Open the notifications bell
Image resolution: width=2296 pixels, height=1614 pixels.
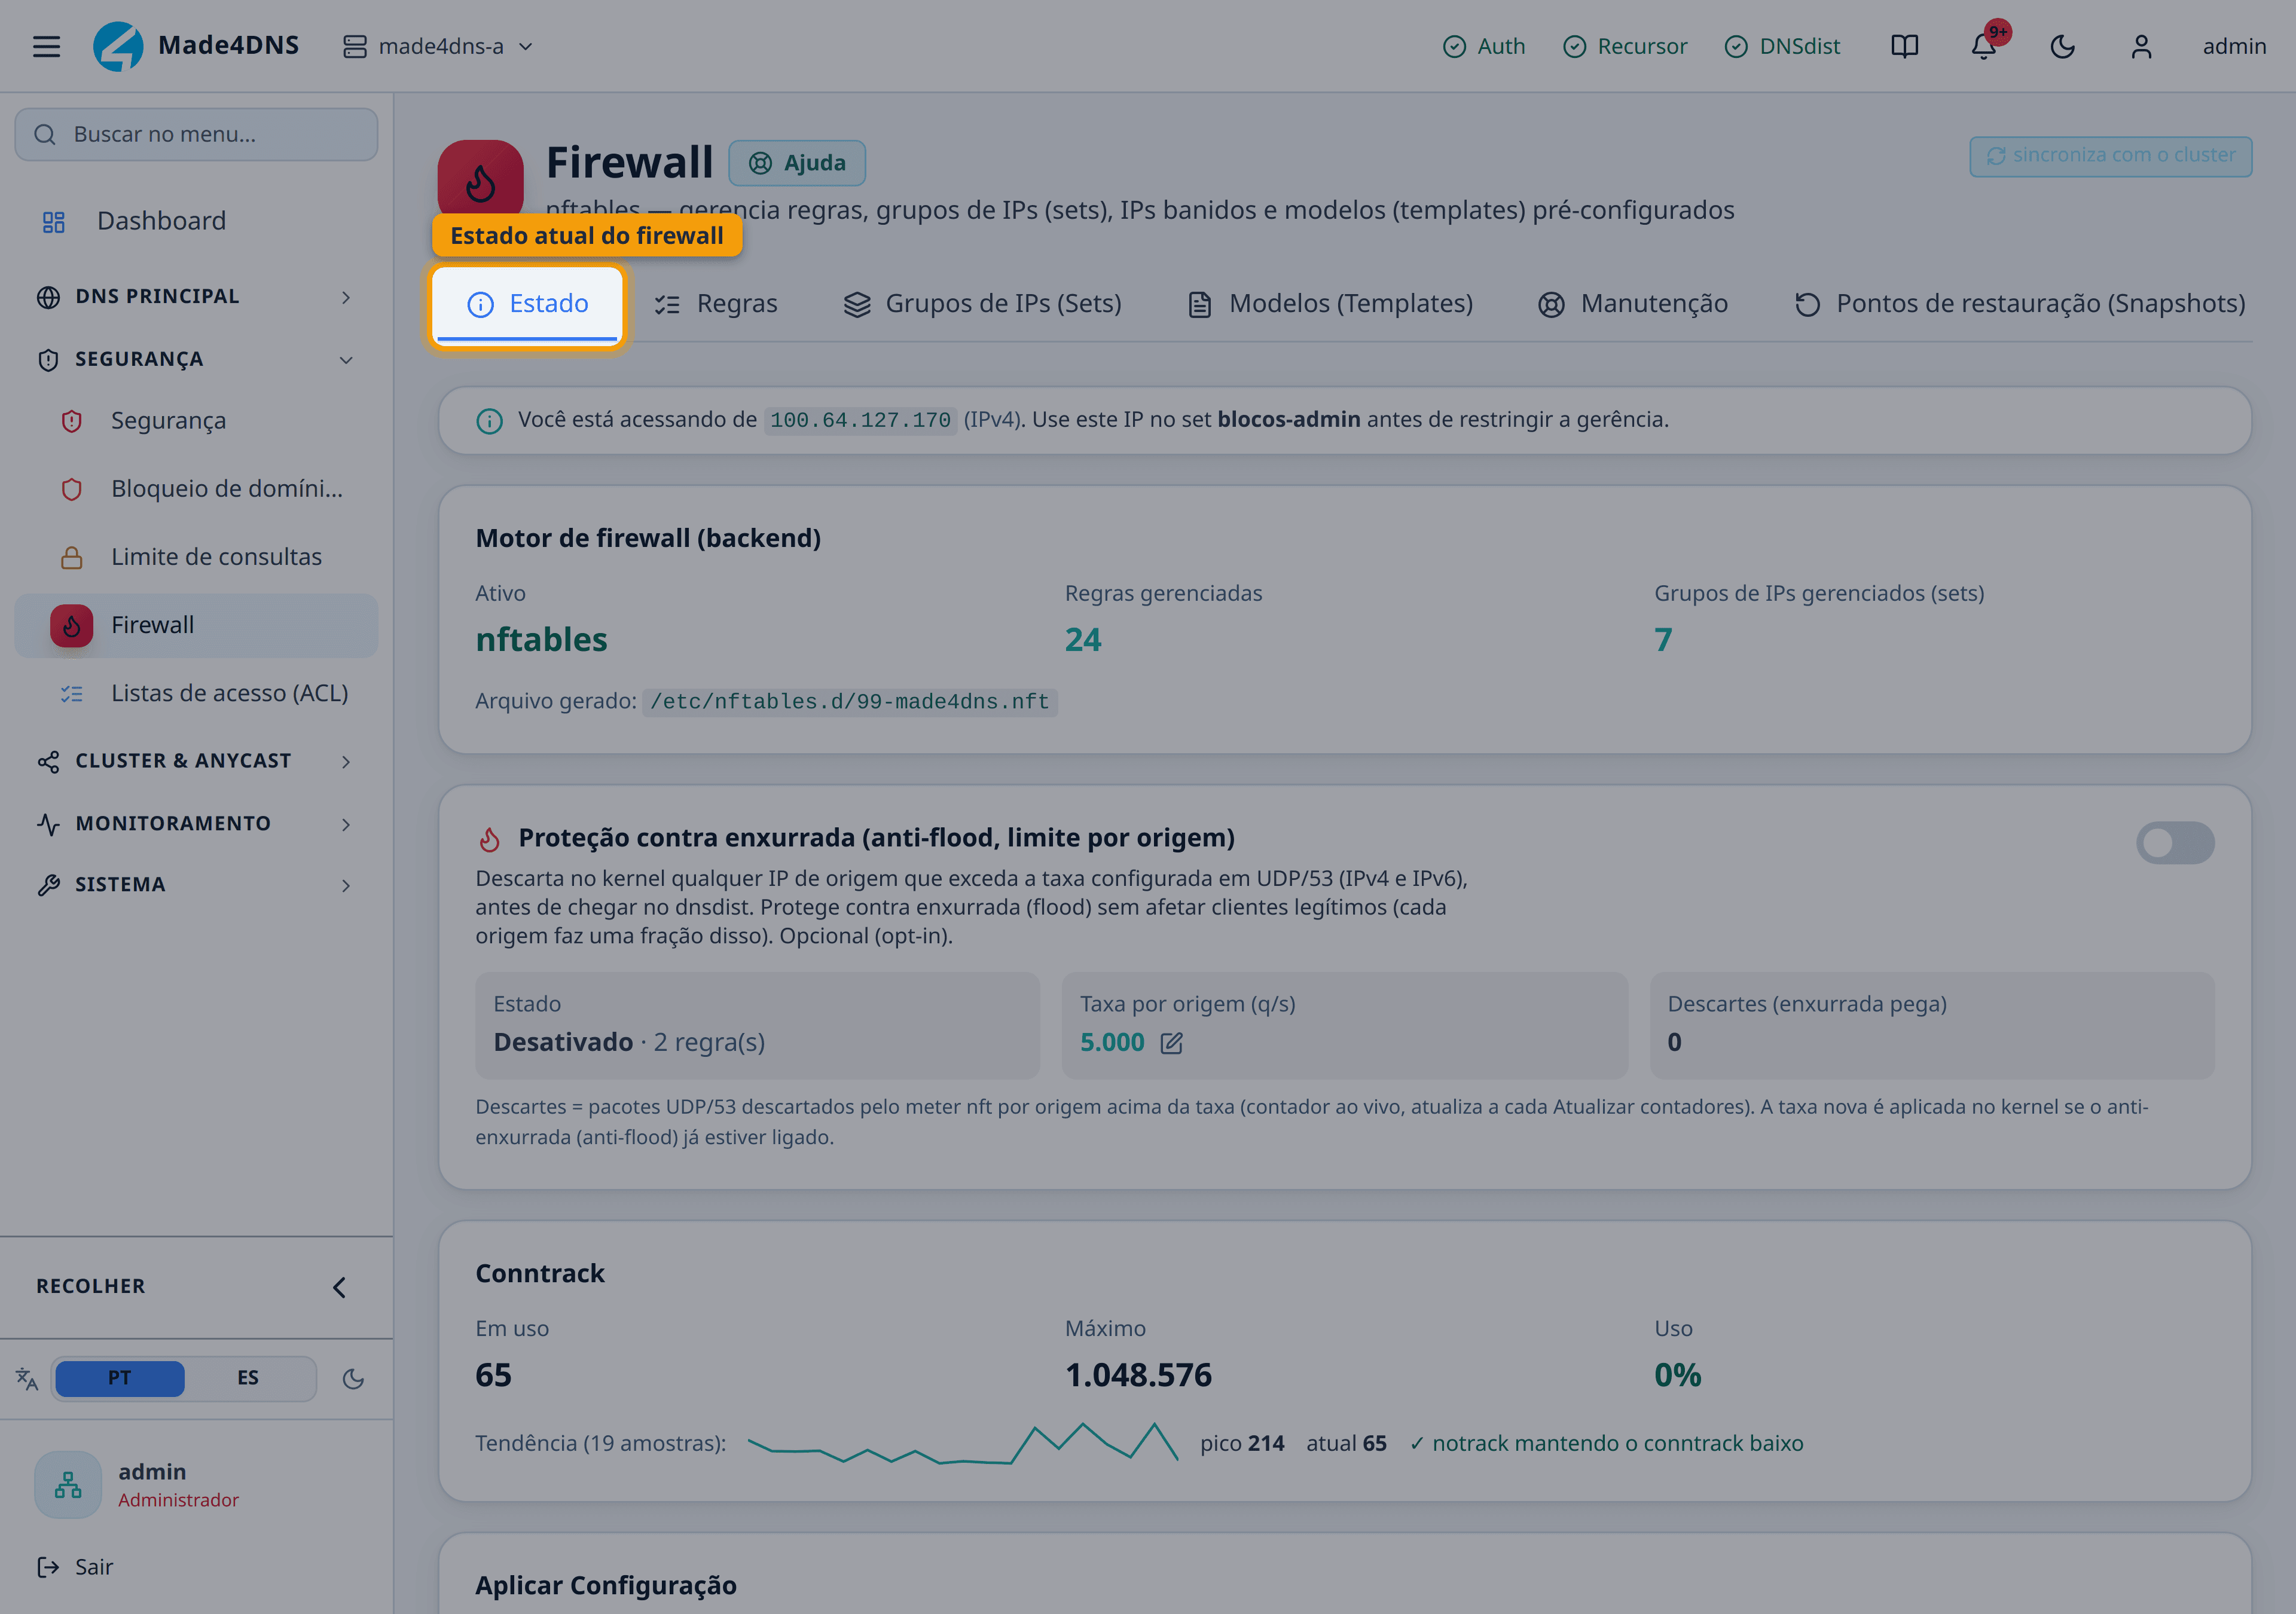(1984, 46)
